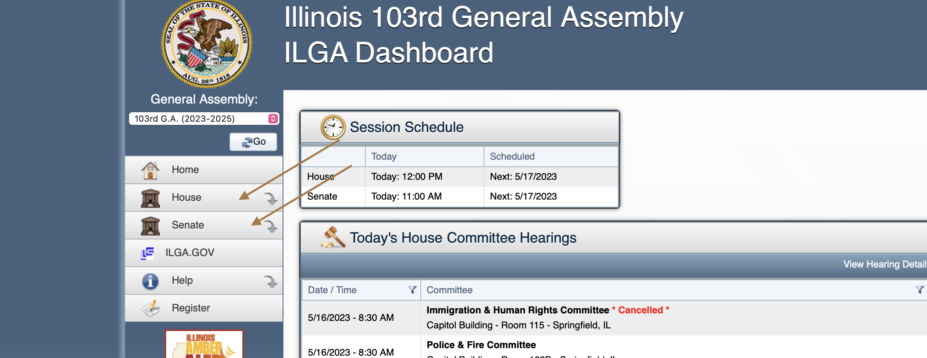The image size is (927, 358).
Task: Click the State of Illinois seal logo
Action: pos(207,43)
